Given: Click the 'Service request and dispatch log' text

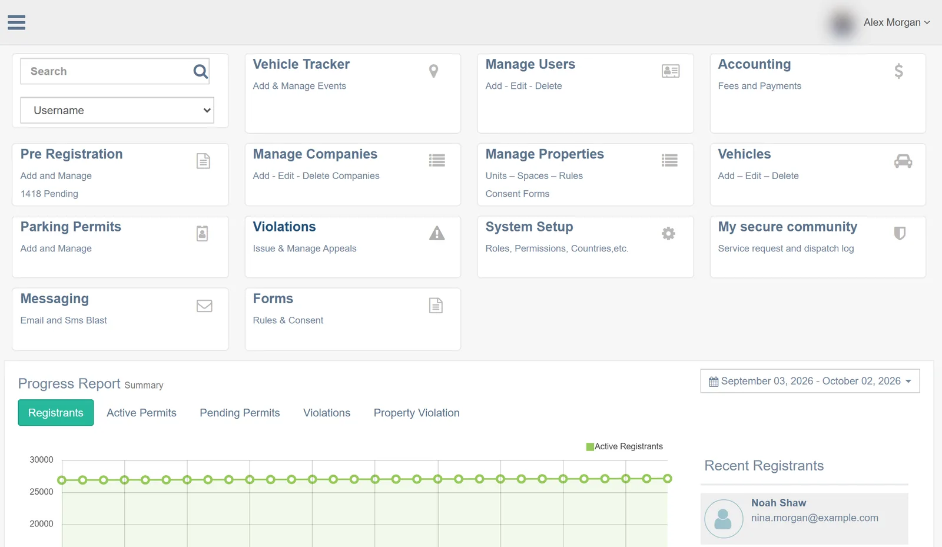Looking at the screenshot, I should coord(785,248).
